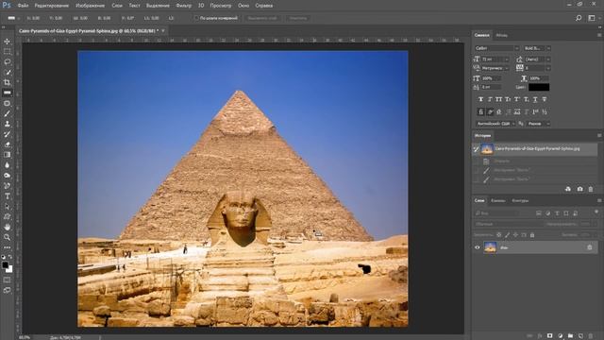This screenshot has height=340, width=604.
Task: Select the Hand tool
Action: point(7,227)
